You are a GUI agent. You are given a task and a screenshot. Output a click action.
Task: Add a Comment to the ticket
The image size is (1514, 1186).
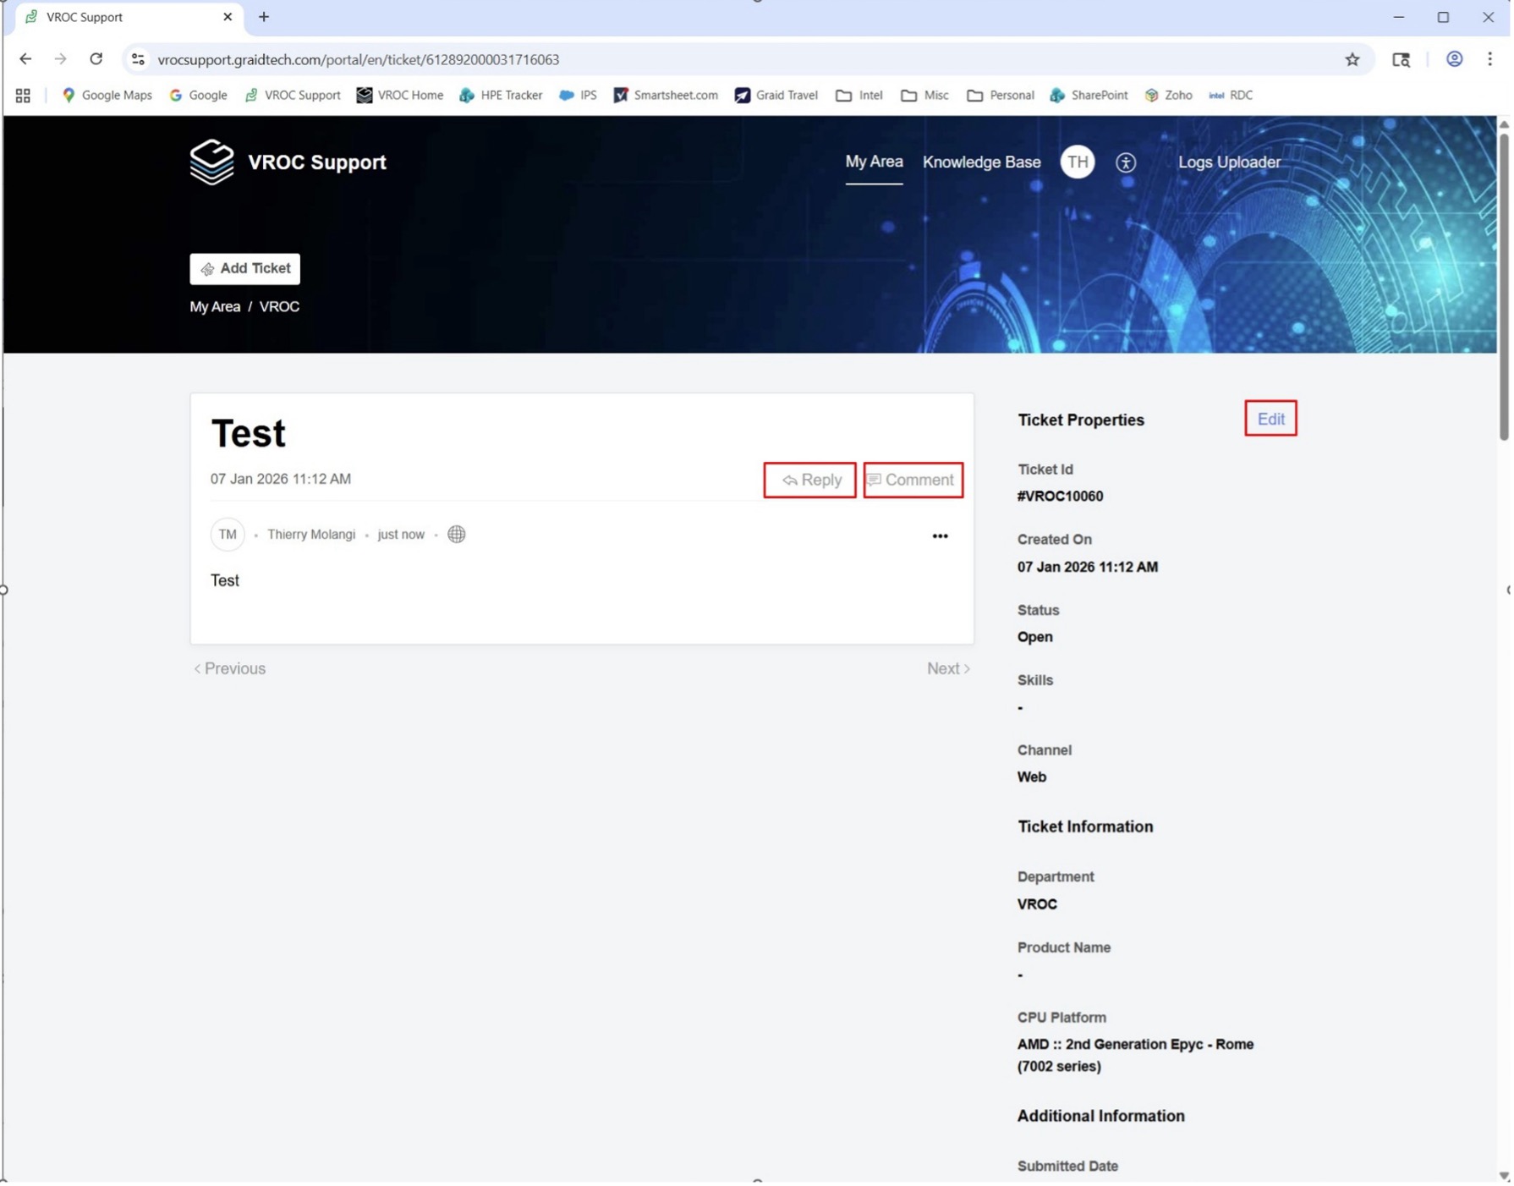912,480
